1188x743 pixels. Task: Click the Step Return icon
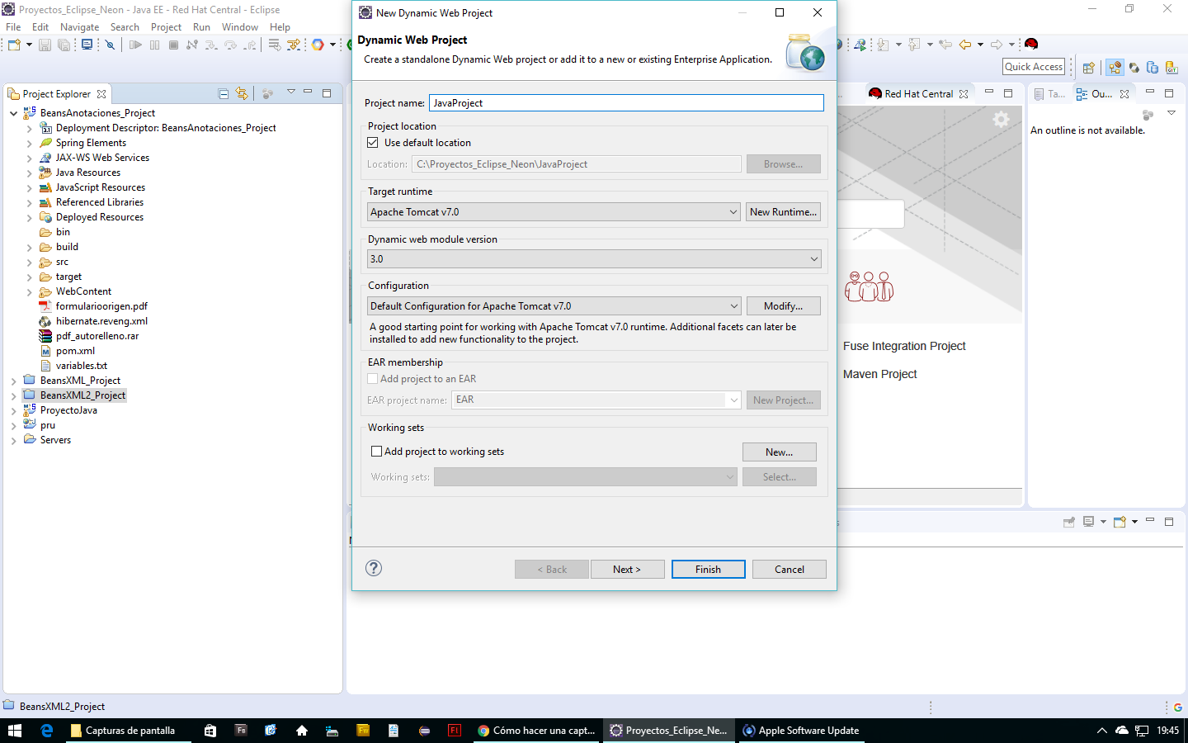coord(249,45)
